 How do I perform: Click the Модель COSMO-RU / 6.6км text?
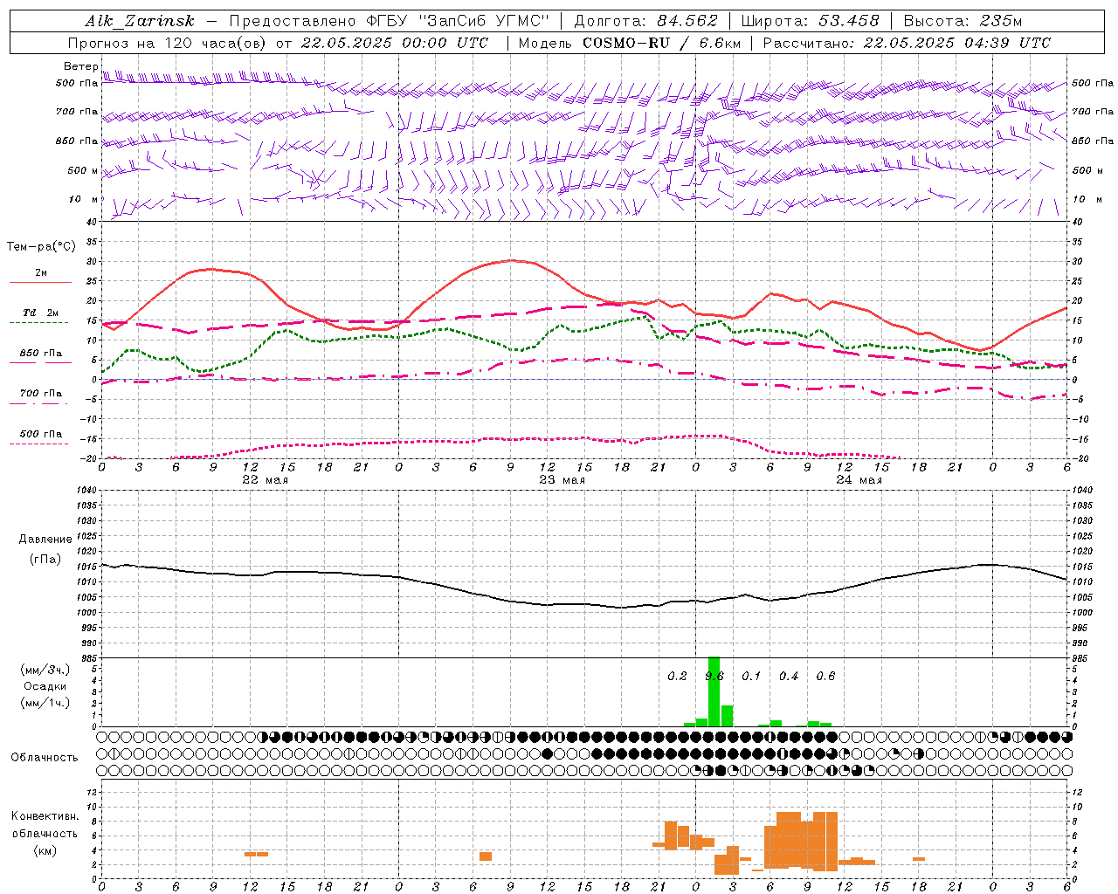click(630, 43)
